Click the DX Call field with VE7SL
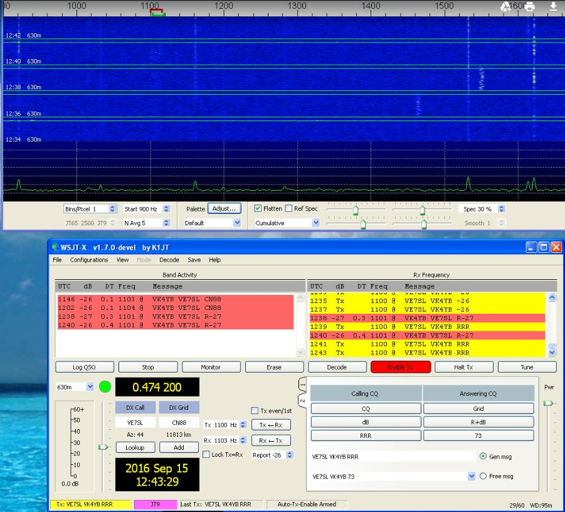Viewport: 565px width, 512px height. coord(135,423)
